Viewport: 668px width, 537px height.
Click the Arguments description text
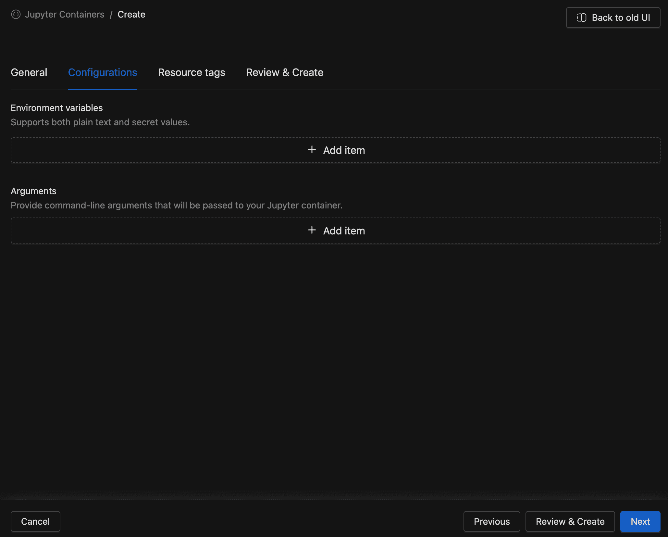click(x=177, y=205)
